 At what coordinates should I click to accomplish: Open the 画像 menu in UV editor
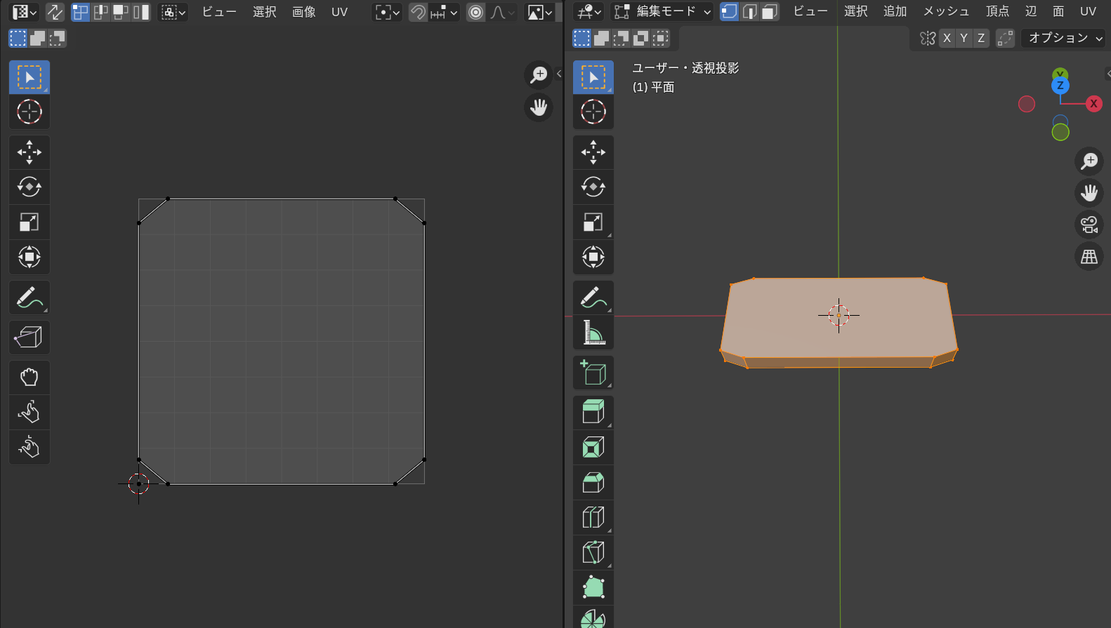304,12
